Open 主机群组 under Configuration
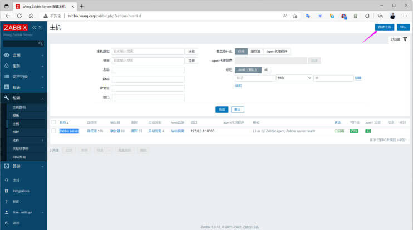Image resolution: width=413 pixels, height=230 pixels. [19, 107]
